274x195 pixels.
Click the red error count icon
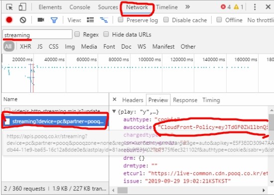[x=223, y=7]
